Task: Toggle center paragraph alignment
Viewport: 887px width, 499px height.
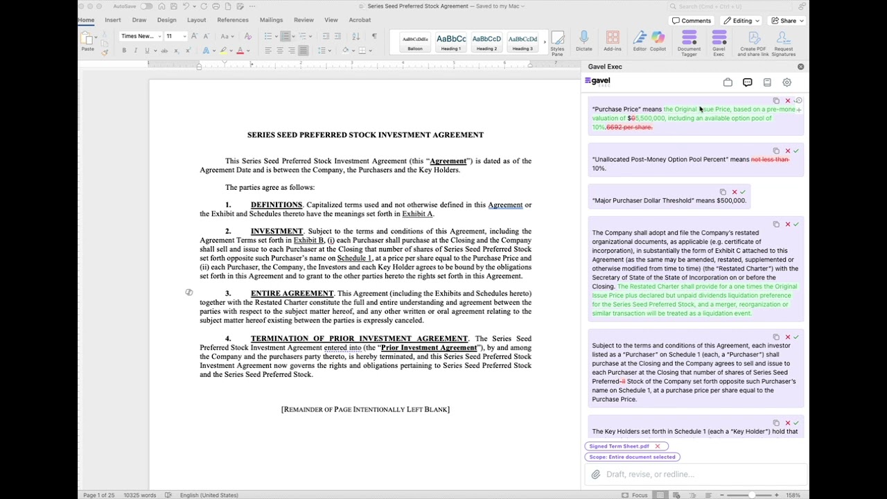Action: point(279,51)
